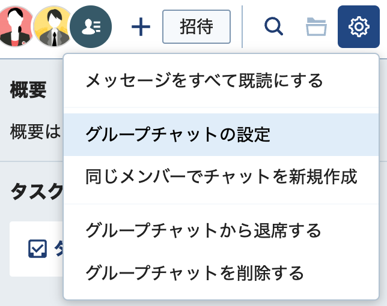Choose グループチャットの設定 menu entry
Screen dimensions: 387x306
pos(178,134)
